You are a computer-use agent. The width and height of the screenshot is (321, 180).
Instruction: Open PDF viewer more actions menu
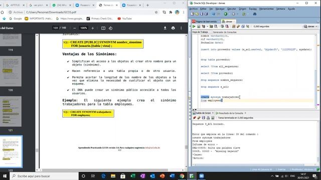pyautogui.click(x=181, y=28)
